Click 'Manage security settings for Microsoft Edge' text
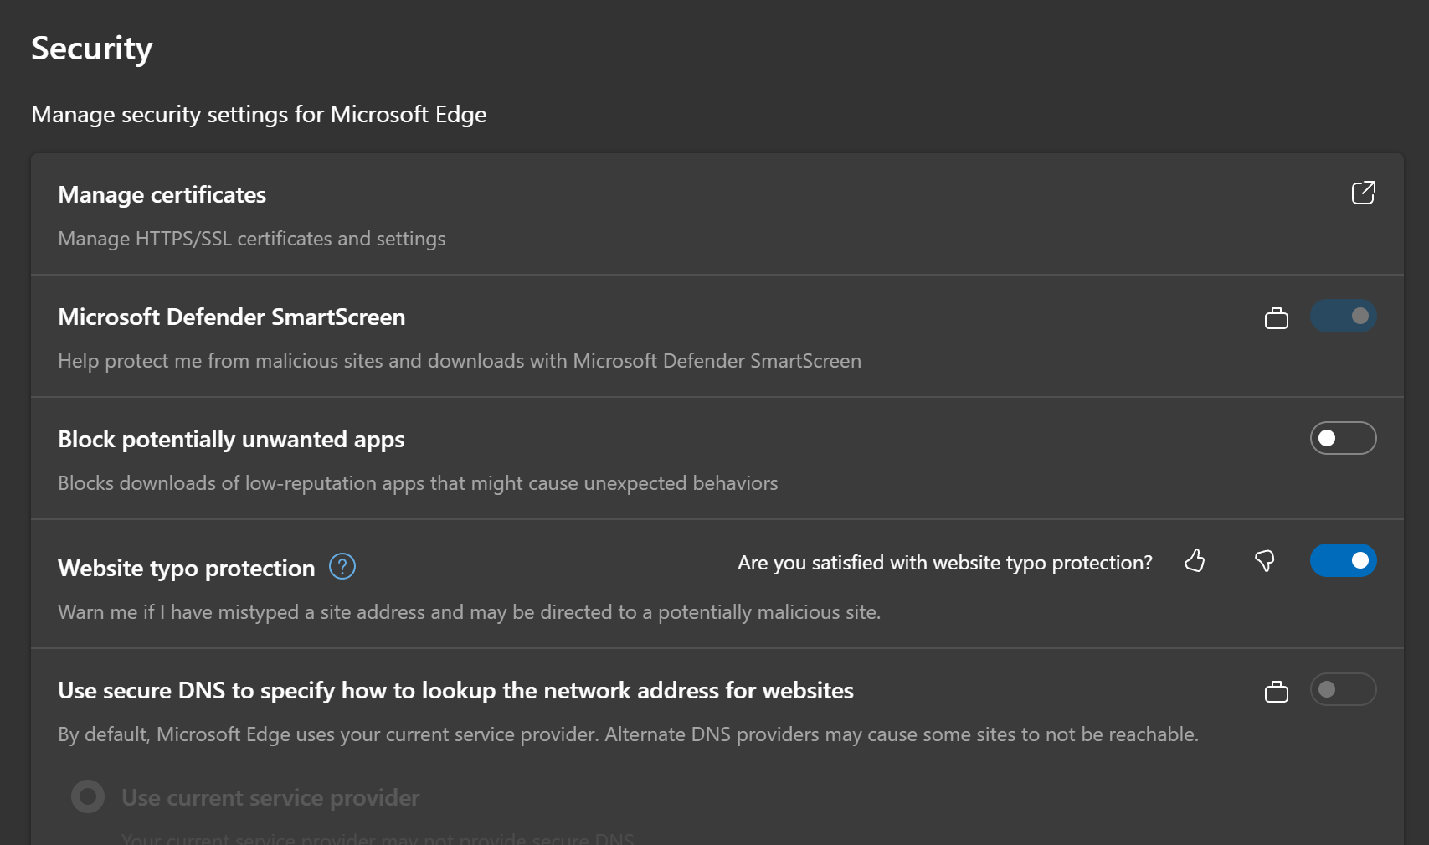The height and width of the screenshot is (845, 1429). click(259, 115)
